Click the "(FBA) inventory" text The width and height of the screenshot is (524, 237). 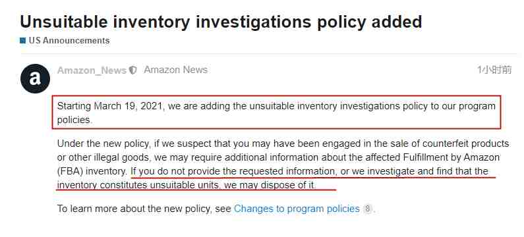pos(92,172)
